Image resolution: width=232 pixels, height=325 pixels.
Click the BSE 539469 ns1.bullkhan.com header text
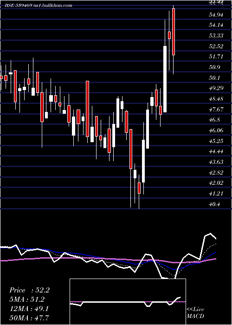point(39,6)
